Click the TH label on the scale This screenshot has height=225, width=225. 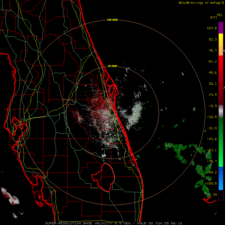click(x=215, y=195)
